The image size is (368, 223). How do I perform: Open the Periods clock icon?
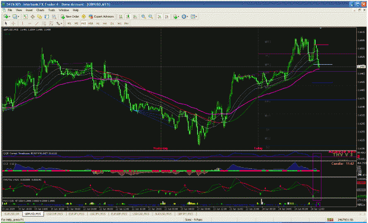tap(184, 16)
